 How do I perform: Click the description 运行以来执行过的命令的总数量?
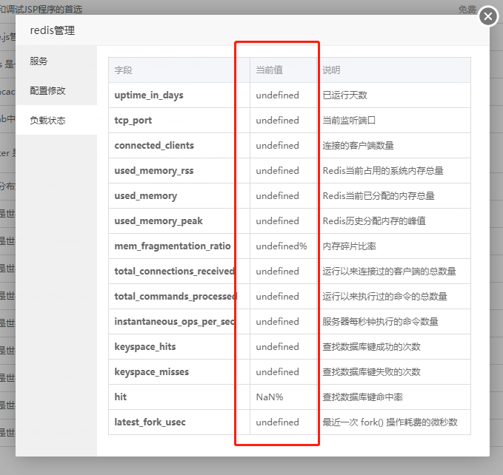(384, 296)
